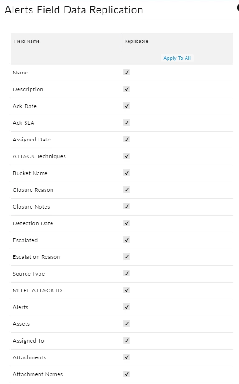Uncheck Attachment Names replicable checkbox

click(127, 374)
